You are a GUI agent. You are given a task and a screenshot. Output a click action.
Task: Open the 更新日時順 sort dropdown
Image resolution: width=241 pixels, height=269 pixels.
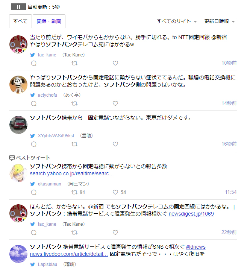tap(220, 21)
